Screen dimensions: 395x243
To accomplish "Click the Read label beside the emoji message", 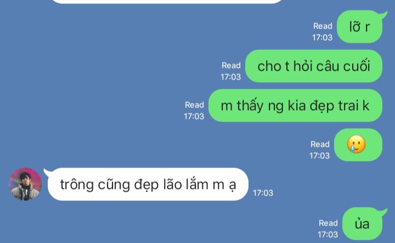I will (320, 144).
